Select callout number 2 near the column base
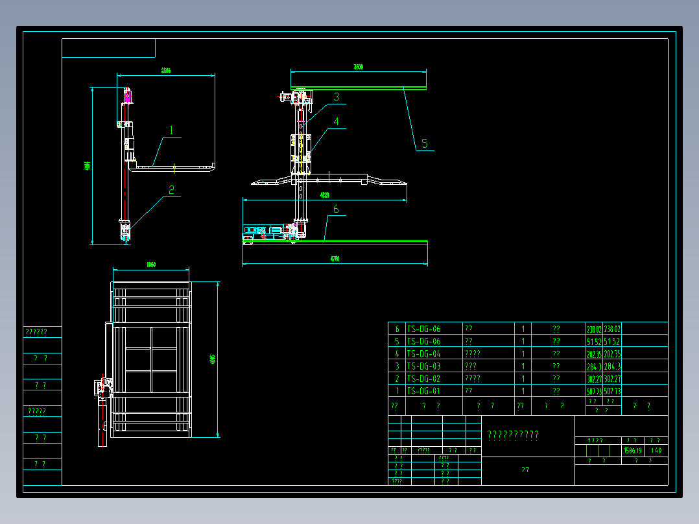This screenshot has height=524, width=699. (172, 191)
